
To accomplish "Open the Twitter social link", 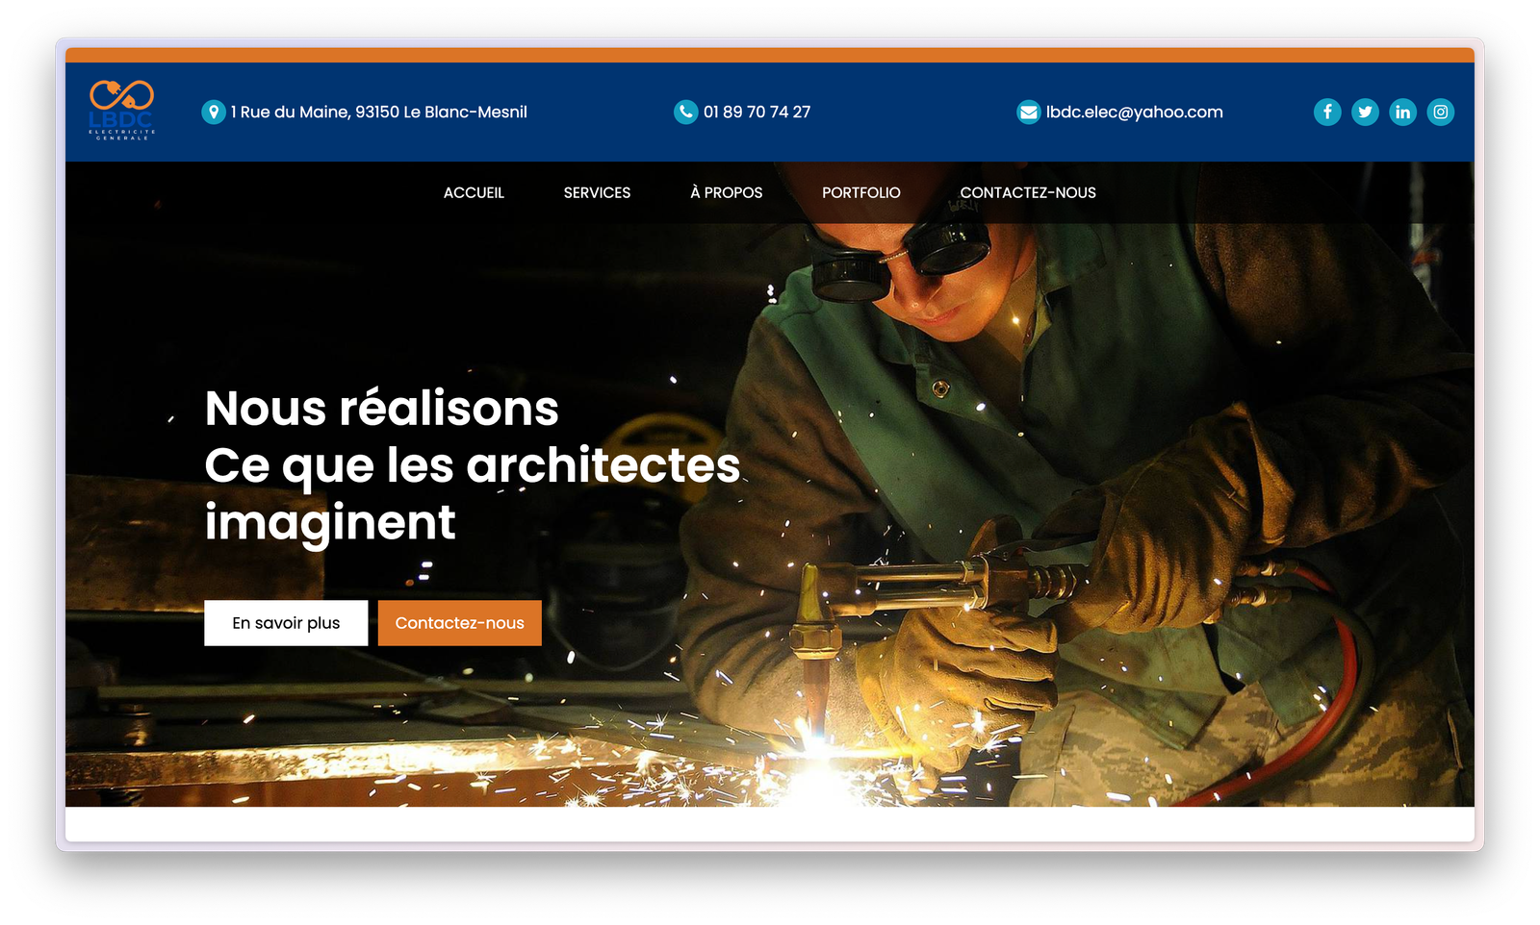I will (1364, 112).
